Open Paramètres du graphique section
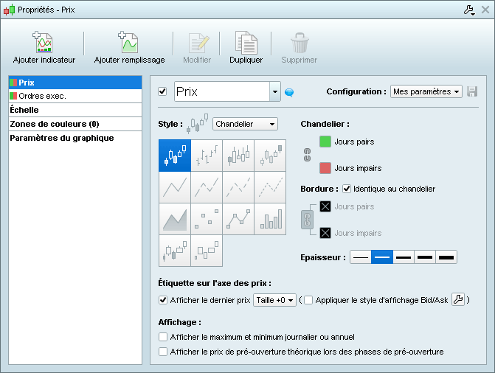Viewport: 495px width, 373px height. 75,138
